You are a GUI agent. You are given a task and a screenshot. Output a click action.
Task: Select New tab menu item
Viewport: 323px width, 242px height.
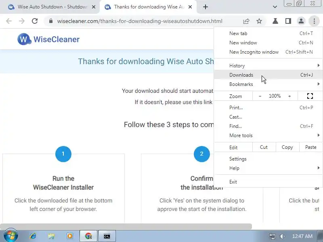pyautogui.click(x=268, y=33)
